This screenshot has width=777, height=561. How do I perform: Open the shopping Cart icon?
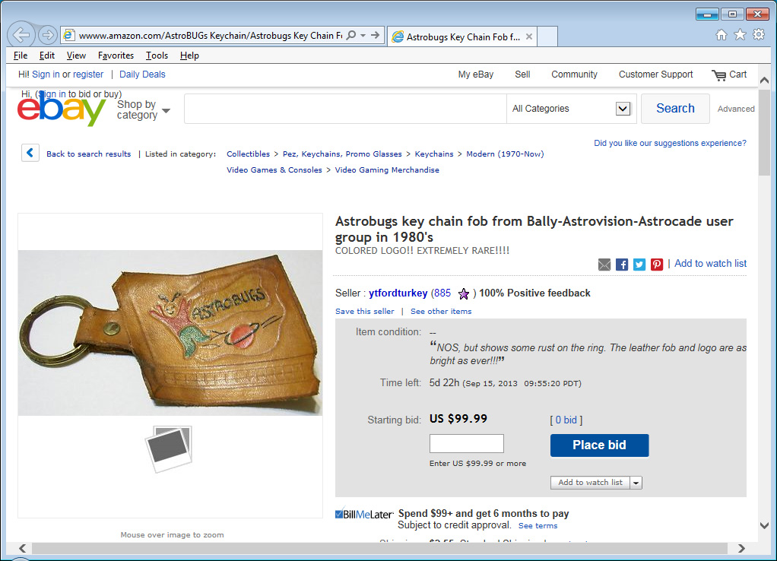tap(718, 74)
